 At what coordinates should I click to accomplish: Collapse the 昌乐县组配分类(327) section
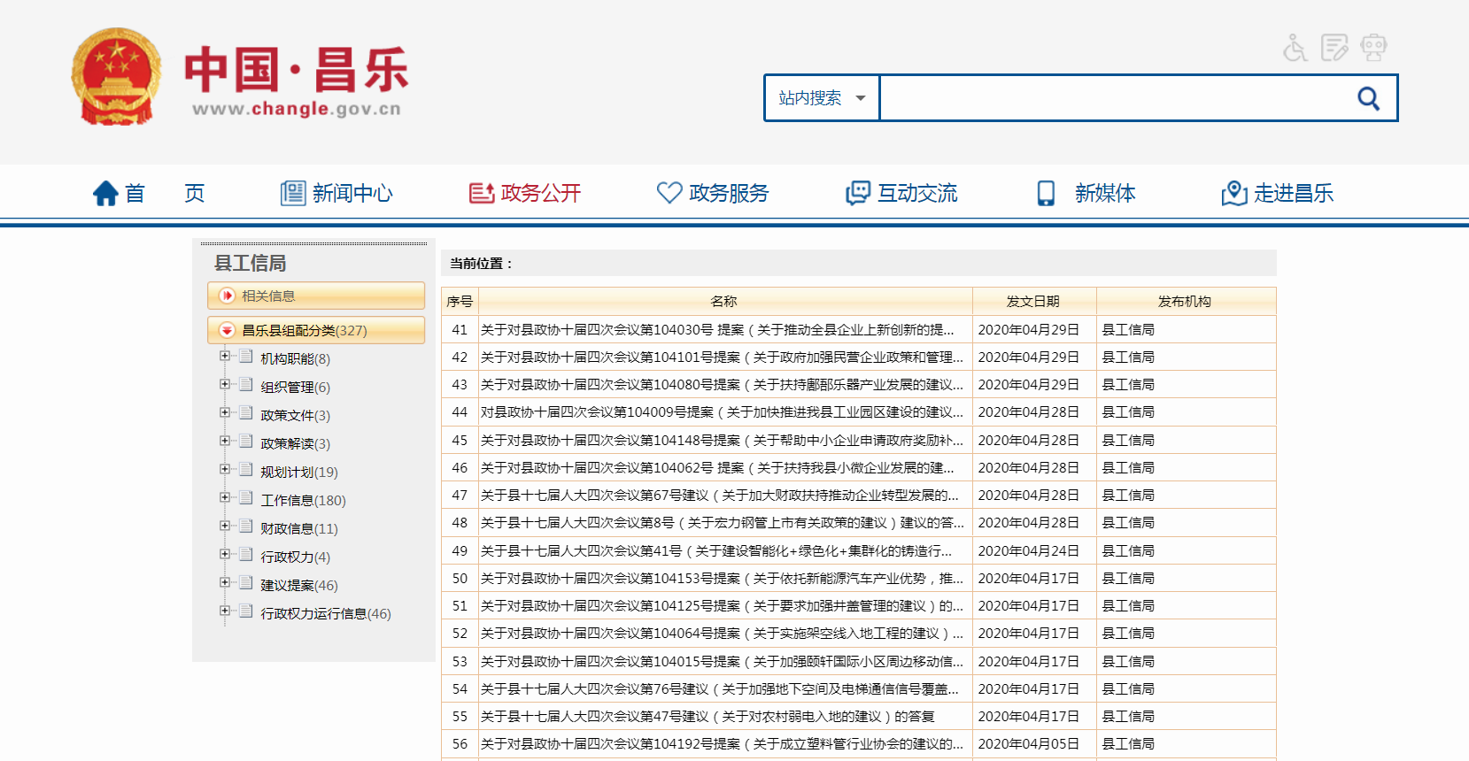pos(228,330)
